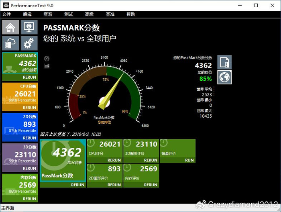Click the save results document icon

(224, 62)
